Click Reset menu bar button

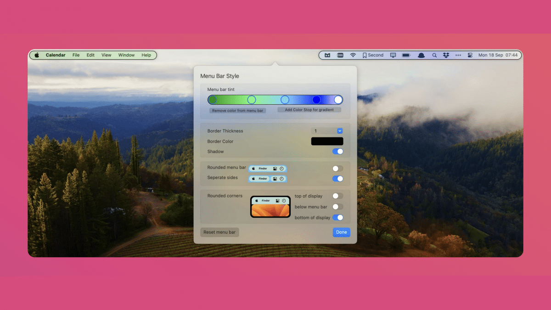tap(219, 232)
